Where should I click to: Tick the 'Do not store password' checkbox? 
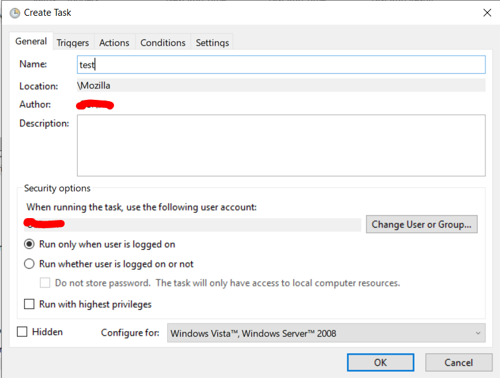coord(45,283)
